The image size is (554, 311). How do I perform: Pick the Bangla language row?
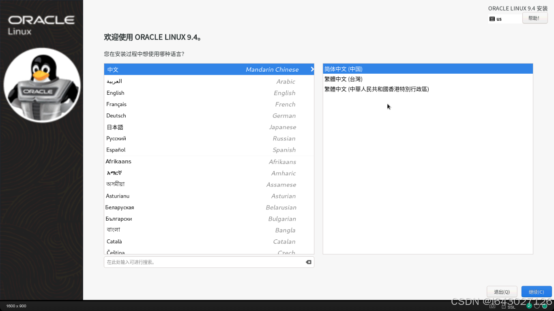[209, 230]
